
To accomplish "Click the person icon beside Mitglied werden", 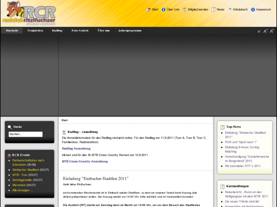I will [185, 10].
